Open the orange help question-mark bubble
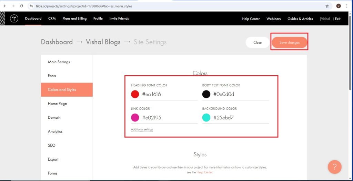 click(334, 167)
